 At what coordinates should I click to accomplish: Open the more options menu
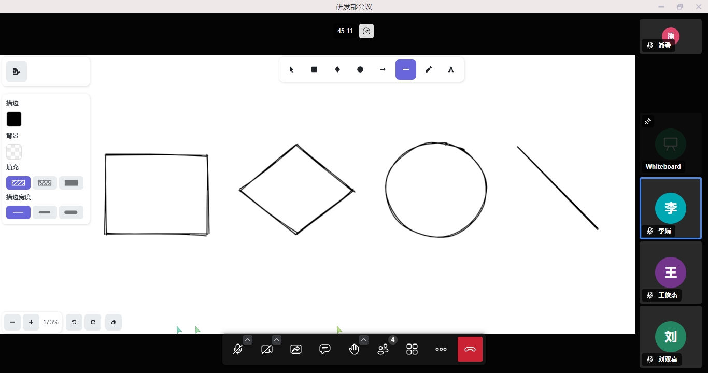click(x=441, y=349)
